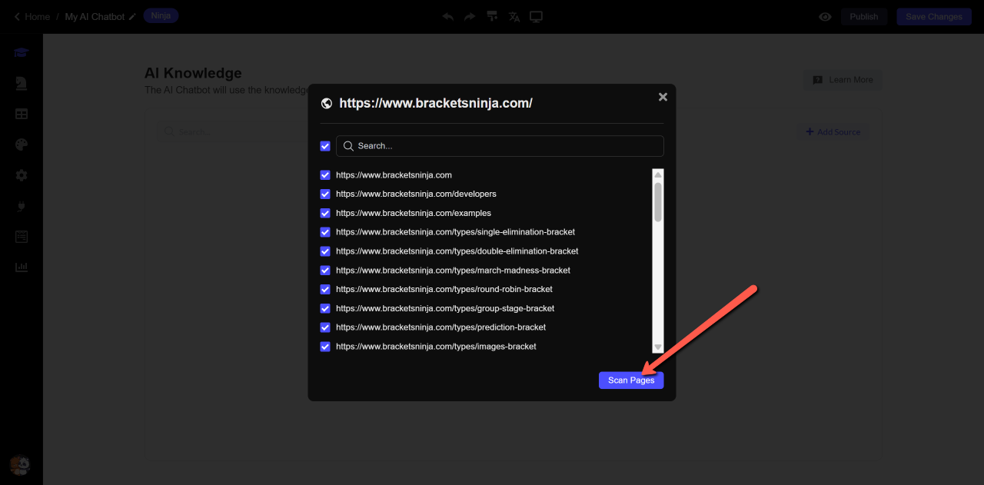Click the scrollbar up arrow in page list

(x=657, y=174)
